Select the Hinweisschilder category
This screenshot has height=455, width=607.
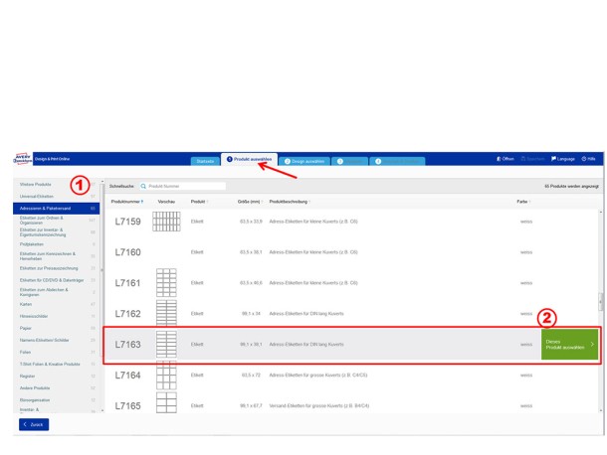[56, 316]
